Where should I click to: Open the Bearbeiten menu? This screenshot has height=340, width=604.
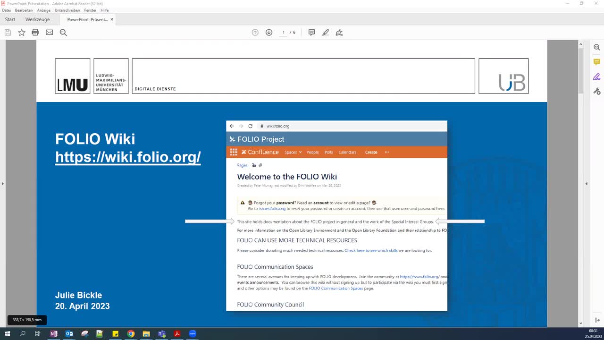pyautogui.click(x=24, y=10)
